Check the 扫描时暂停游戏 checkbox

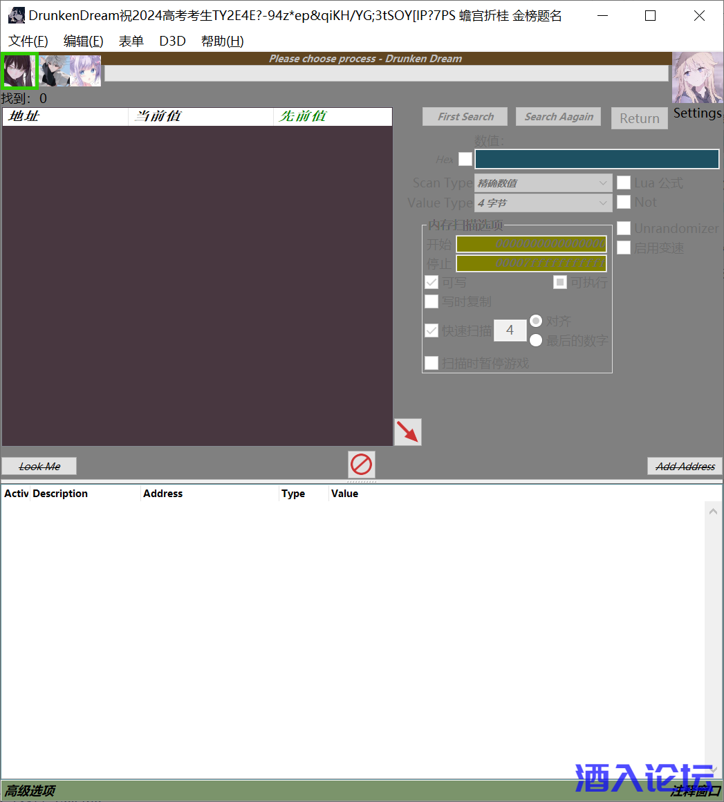(x=431, y=363)
